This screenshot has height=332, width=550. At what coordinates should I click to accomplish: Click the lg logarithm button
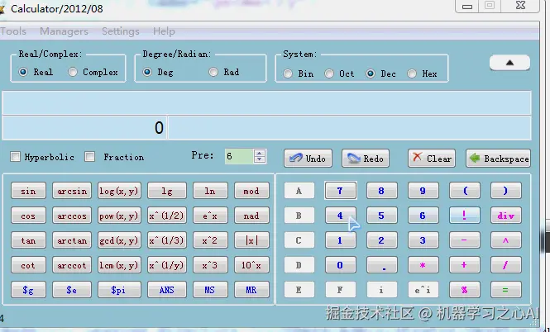click(166, 191)
